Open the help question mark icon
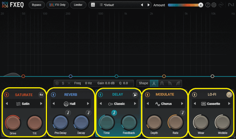 pyautogui.click(x=208, y=5)
